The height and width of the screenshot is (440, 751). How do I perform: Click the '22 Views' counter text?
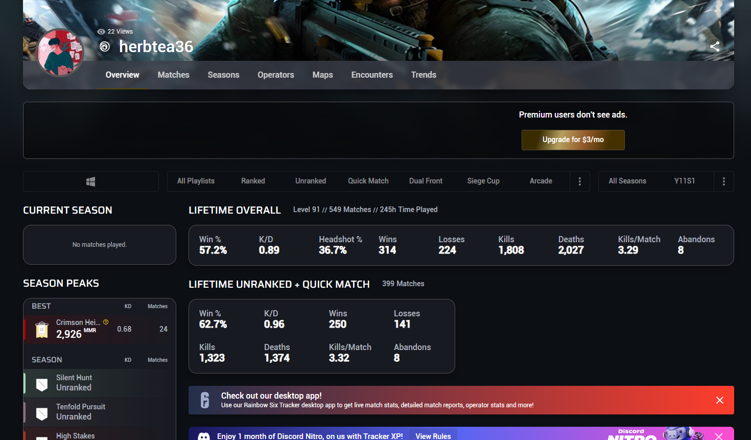pos(120,32)
